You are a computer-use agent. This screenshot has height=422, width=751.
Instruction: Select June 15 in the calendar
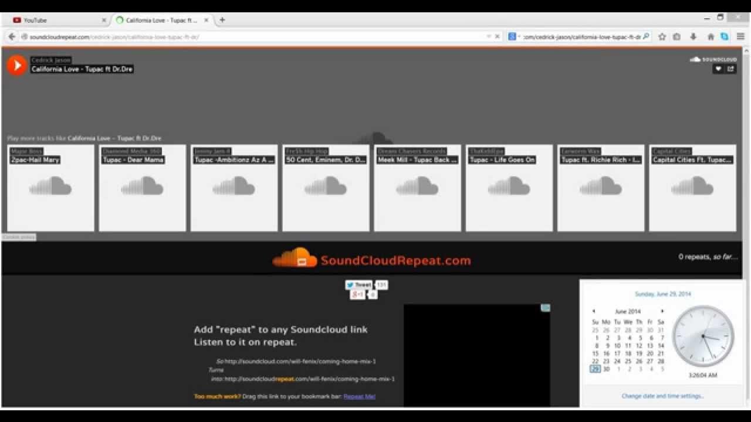(x=596, y=353)
